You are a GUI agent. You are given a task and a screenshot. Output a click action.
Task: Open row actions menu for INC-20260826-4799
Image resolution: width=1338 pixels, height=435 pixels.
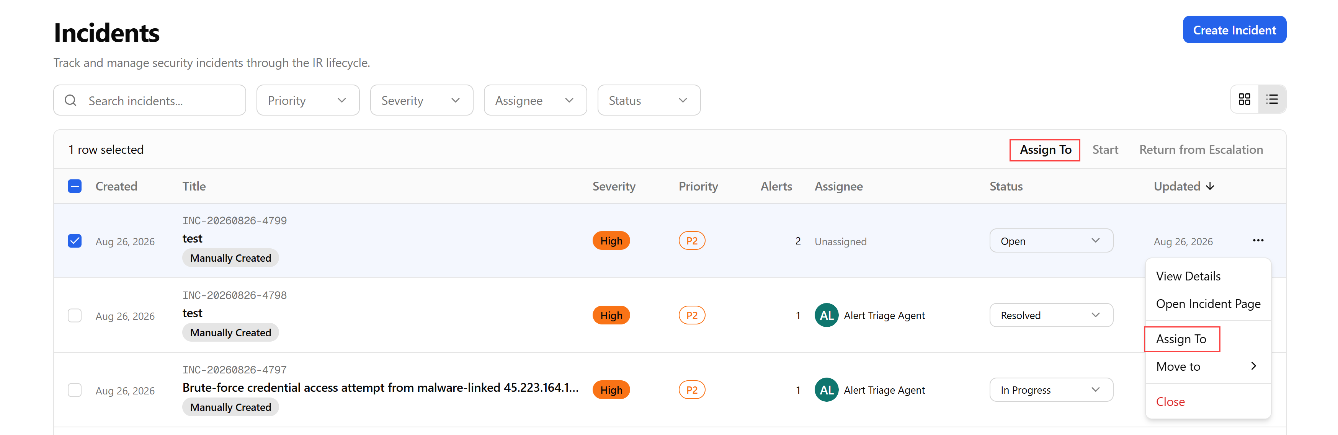[x=1258, y=240]
